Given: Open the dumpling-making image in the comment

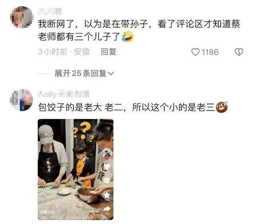Looking at the screenshot, I should pos(75,169).
